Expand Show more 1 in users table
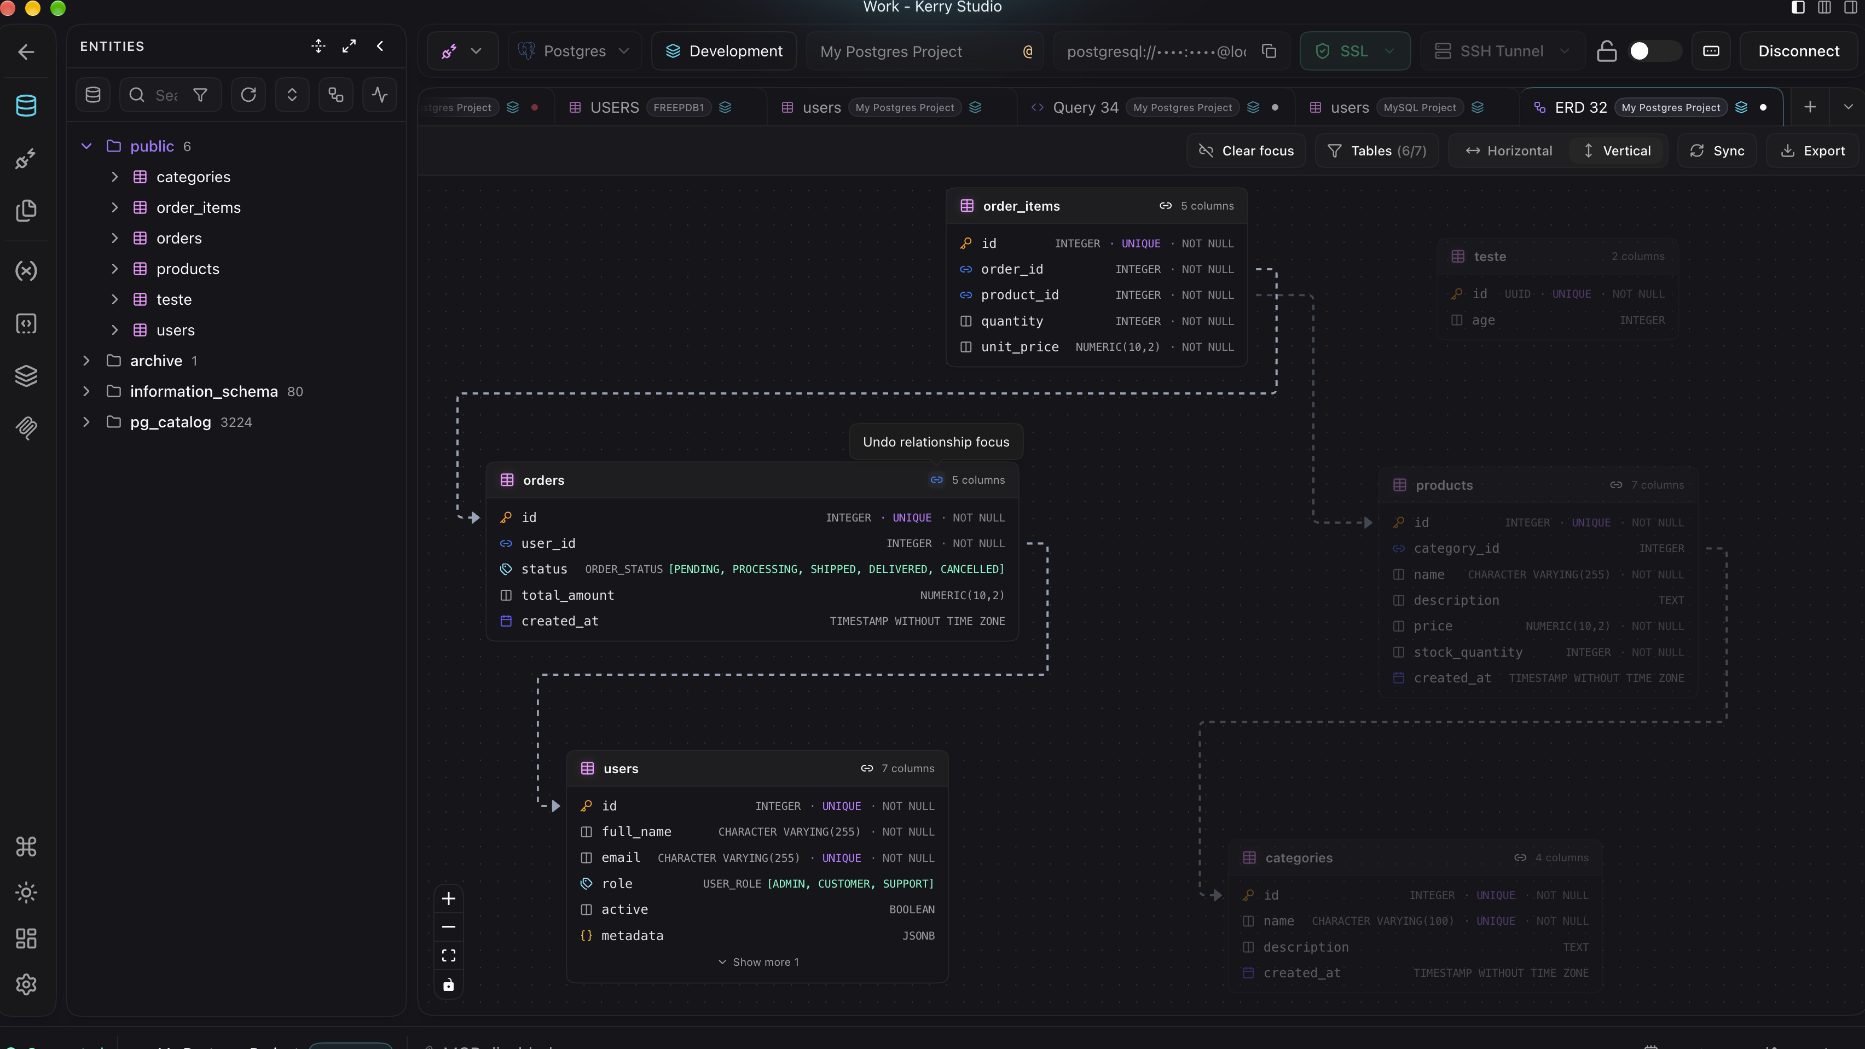The image size is (1865, 1049). (758, 962)
